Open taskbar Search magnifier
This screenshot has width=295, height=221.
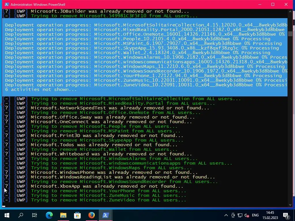click(21, 215)
